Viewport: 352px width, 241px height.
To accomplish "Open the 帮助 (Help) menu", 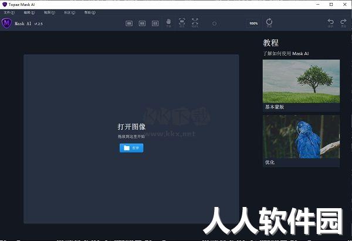I will (90, 12).
